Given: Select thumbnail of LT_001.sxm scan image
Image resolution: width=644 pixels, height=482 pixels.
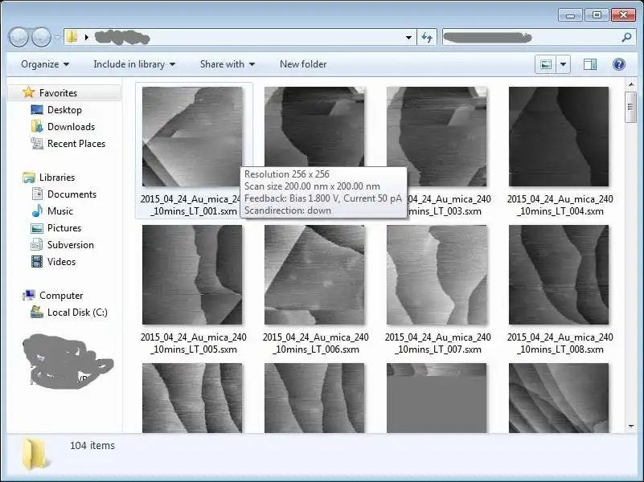Looking at the screenshot, I should click(192, 137).
